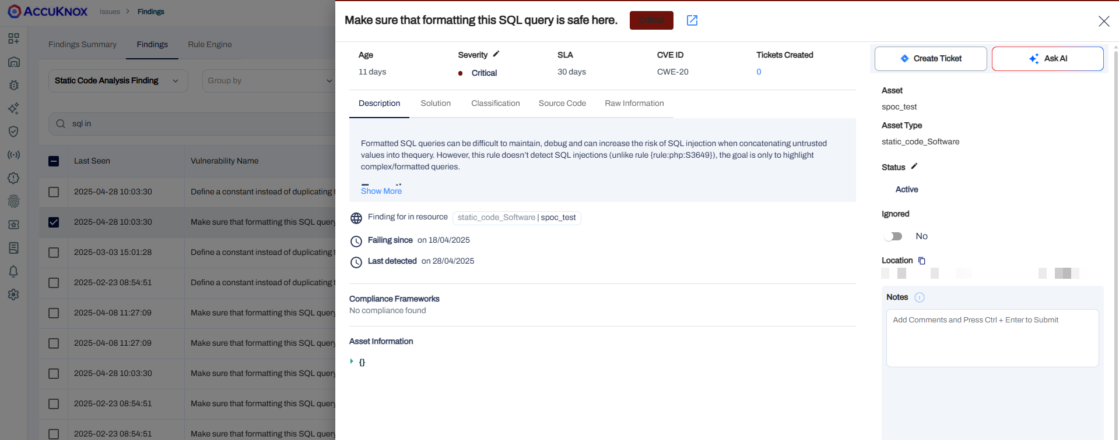This screenshot has width=1119, height=440.
Task: Open the Raw Information tab
Action: pos(634,103)
